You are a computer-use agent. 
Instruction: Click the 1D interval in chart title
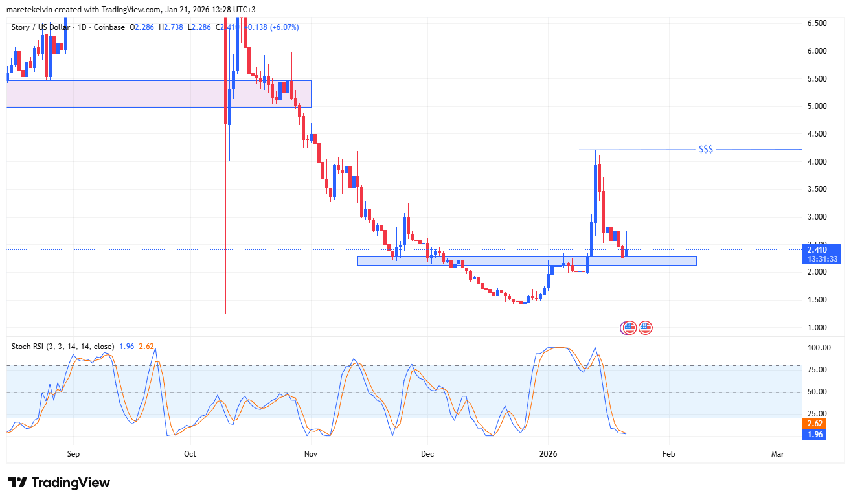coord(83,27)
